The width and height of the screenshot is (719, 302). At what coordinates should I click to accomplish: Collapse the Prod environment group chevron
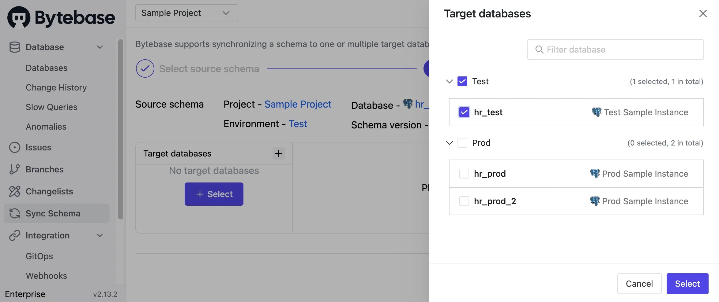[x=449, y=143]
